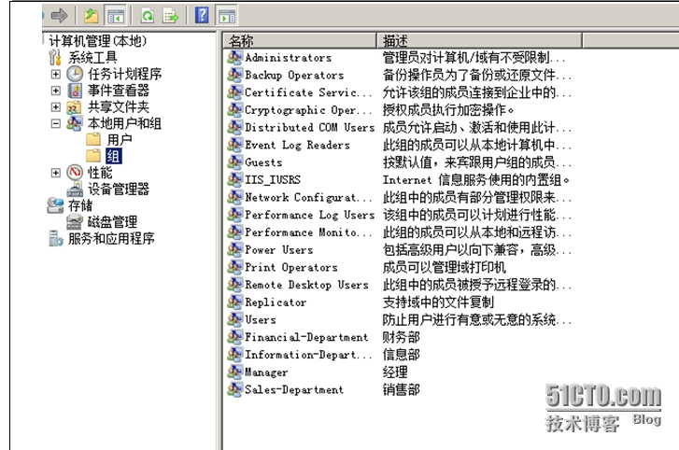Click the Export list toolbar icon

click(170, 17)
